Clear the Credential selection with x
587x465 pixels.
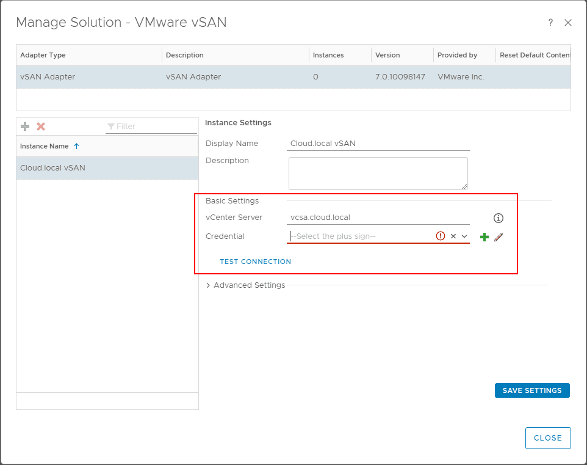453,236
